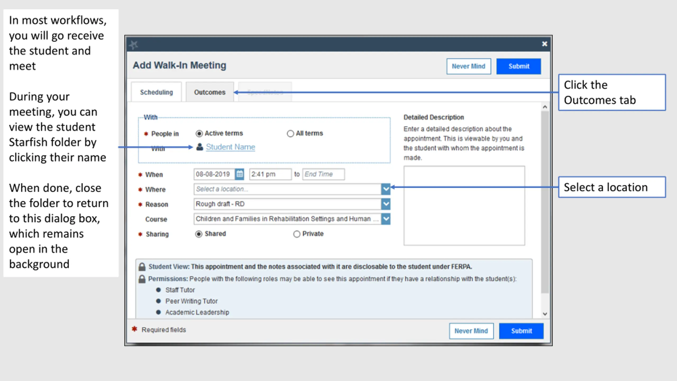Image resolution: width=677 pixels, height=381 pixels.
Task: Click the top Submit button
Action: (x=519, y=66)
